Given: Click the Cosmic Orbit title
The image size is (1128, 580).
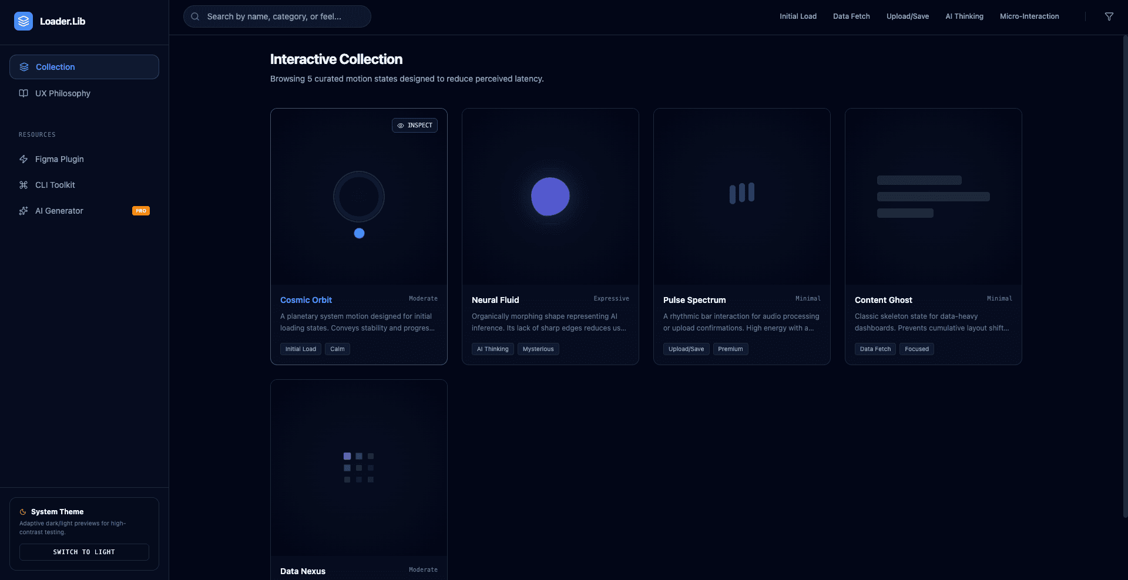Looking at the screenshot, I should (x=306, y=300).
